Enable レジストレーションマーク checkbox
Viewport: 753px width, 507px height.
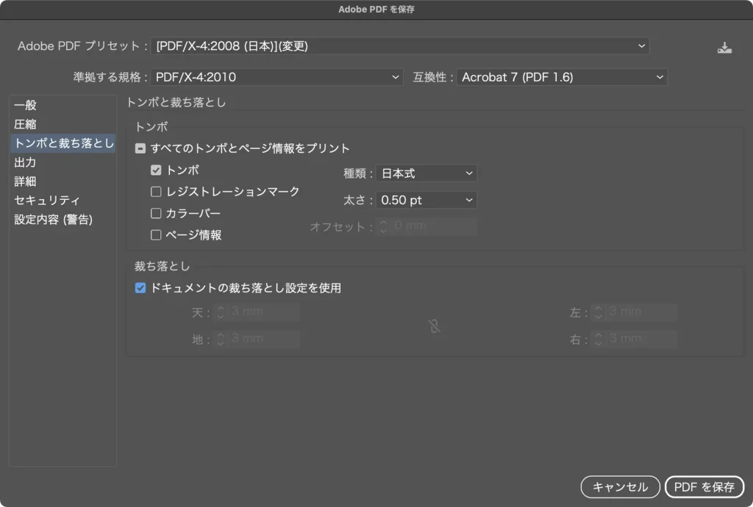pos(156,191)
